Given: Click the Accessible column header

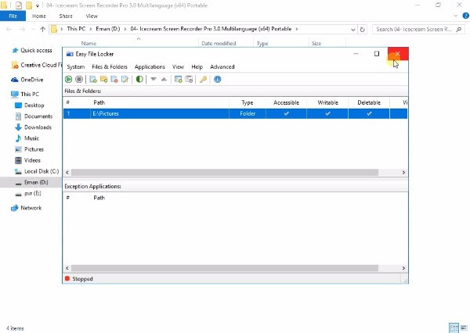Looking at the screenshot, I should point(286,102).
